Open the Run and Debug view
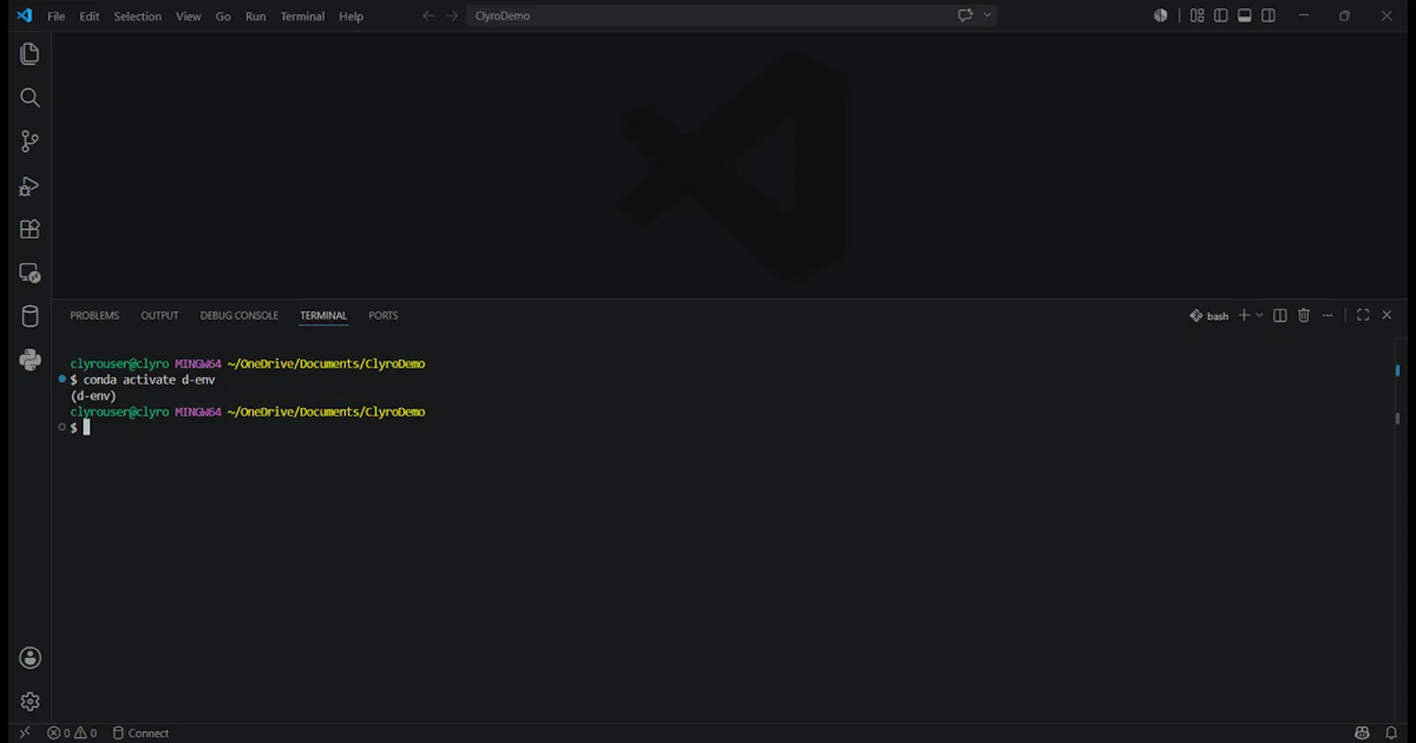Image resolution: width=1416 pixels, height=743 pixels. click(30, 186)
